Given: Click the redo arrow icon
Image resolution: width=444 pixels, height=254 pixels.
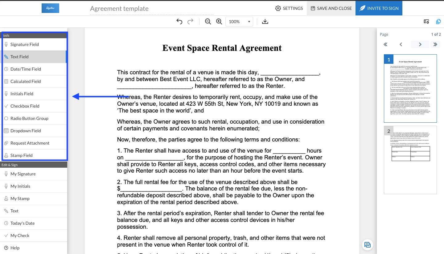Looking at the screenshot, I should [x=191, y=22].
